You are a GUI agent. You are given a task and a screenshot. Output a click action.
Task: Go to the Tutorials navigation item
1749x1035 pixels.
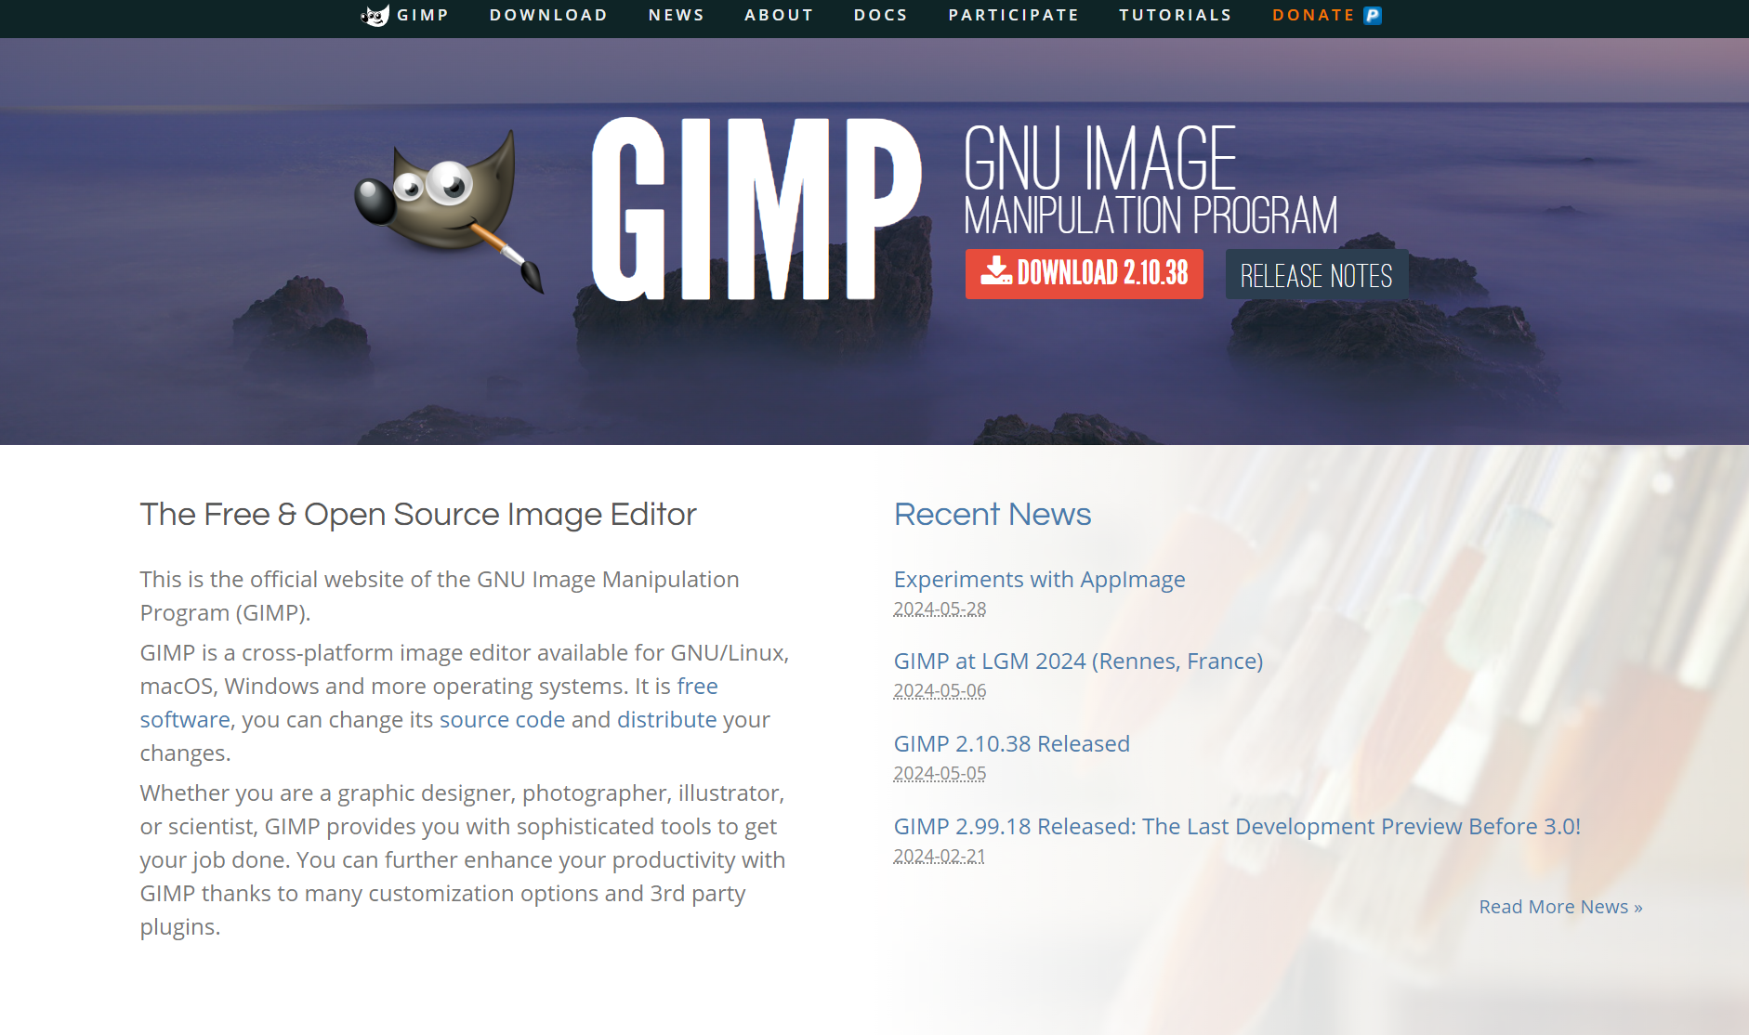coord(1175,15)
